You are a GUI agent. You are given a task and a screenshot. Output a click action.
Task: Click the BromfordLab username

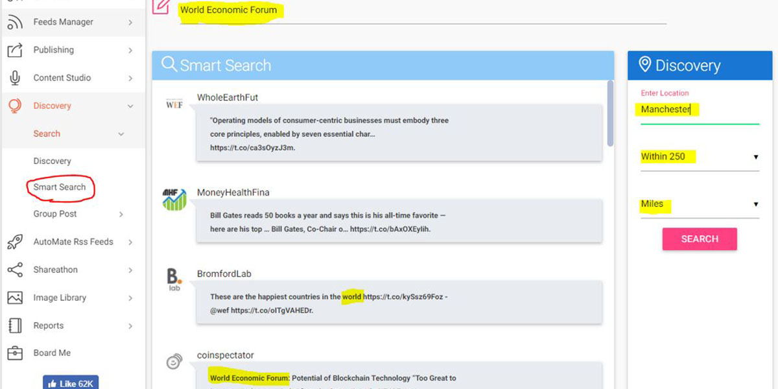[224, 274]
